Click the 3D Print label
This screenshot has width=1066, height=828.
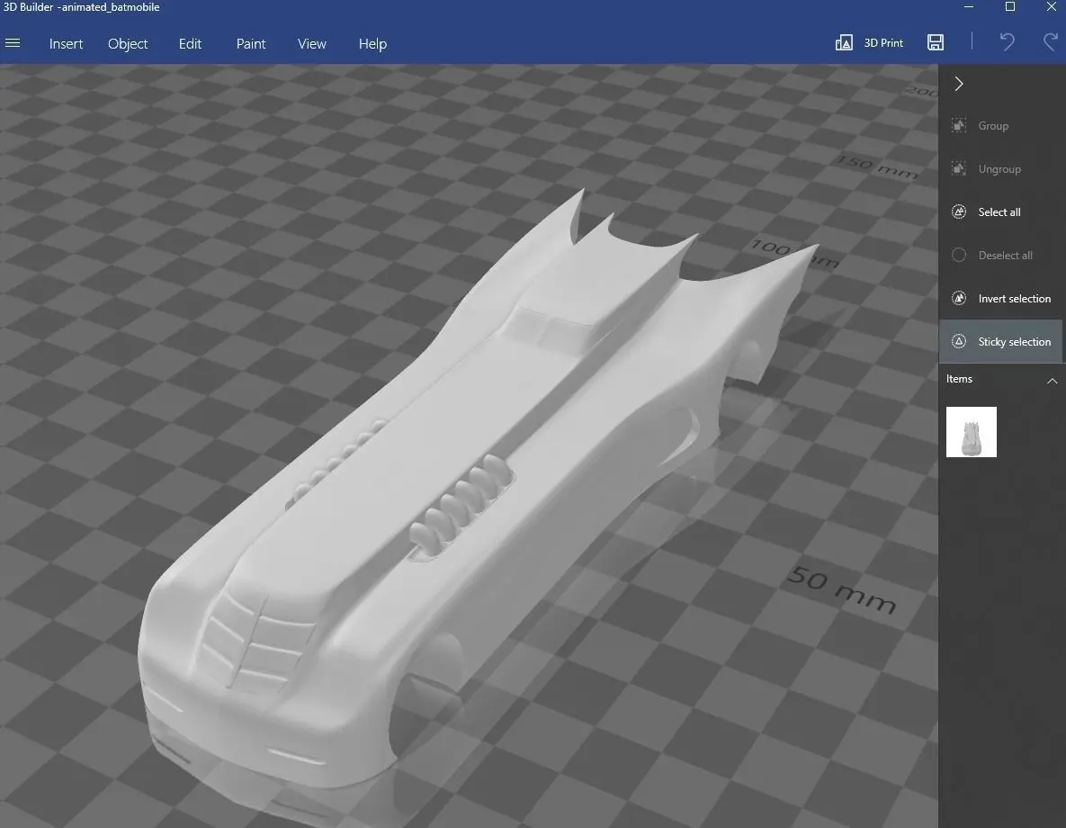coord(883,43)
